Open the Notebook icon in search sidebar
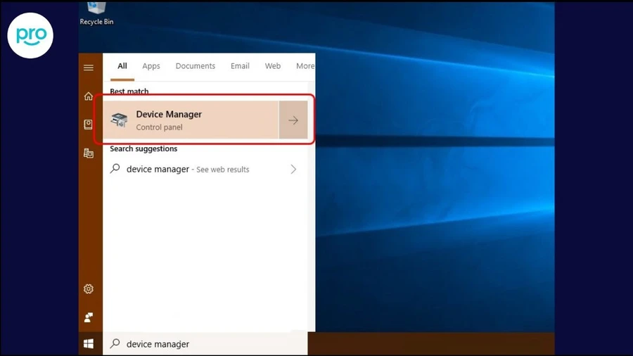 click(88, 125)
